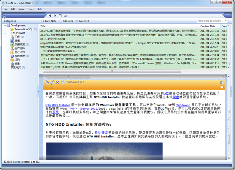Viewport: 235px width, 170px height.
Task: Select the 一个ERP软件销售员的业务经历 note row
Action: tap(134, 51)
